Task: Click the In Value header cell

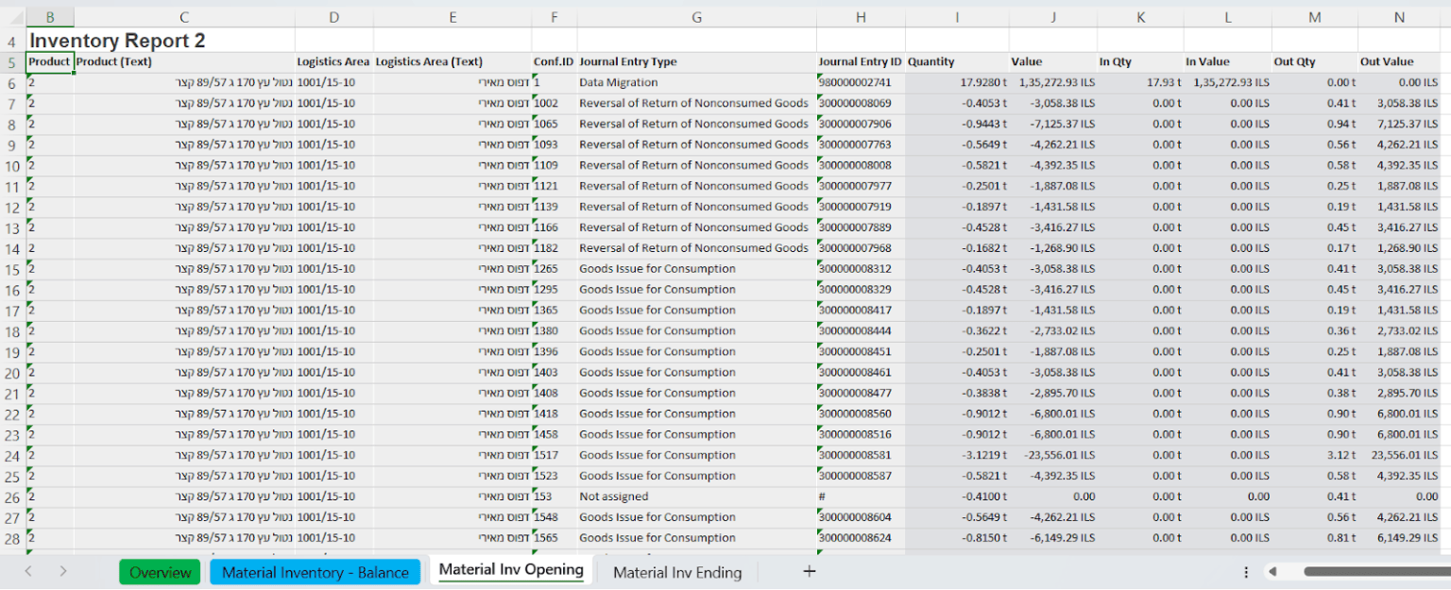Action: [x=1228, y=62]
